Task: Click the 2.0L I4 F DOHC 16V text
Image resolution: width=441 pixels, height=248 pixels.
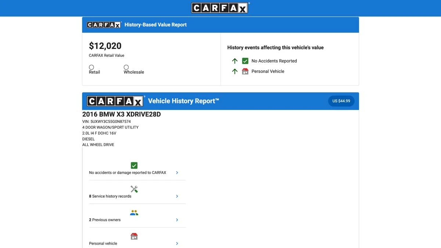Action: tap(99, 133)
